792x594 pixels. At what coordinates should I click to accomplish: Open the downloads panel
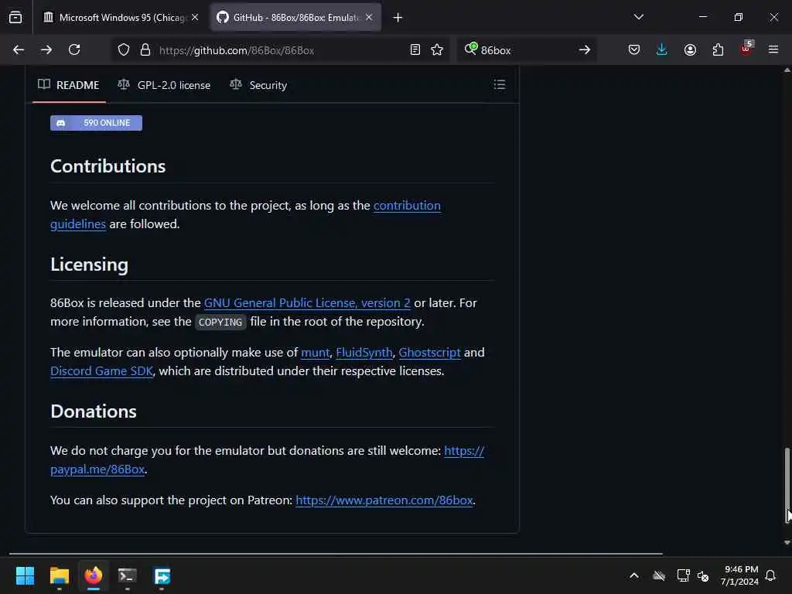click(662, 49)
